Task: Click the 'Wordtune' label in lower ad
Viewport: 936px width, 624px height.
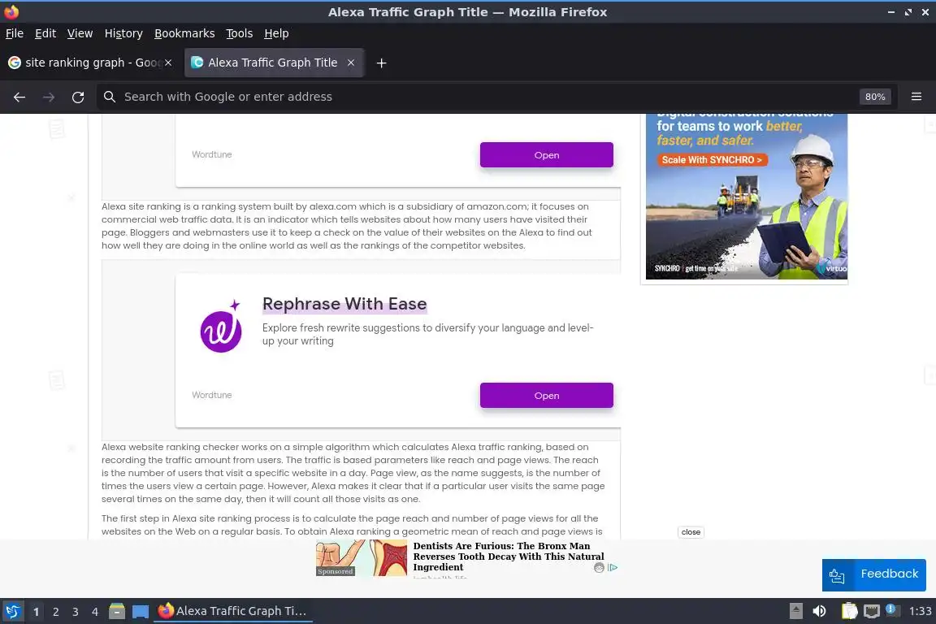Action: coord(212,396)
